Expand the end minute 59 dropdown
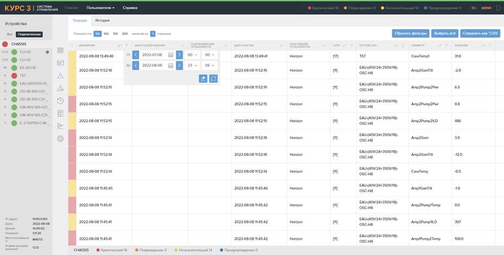This screenshot has height=255, width=504. pyautogui.click(x=209, y=65)
